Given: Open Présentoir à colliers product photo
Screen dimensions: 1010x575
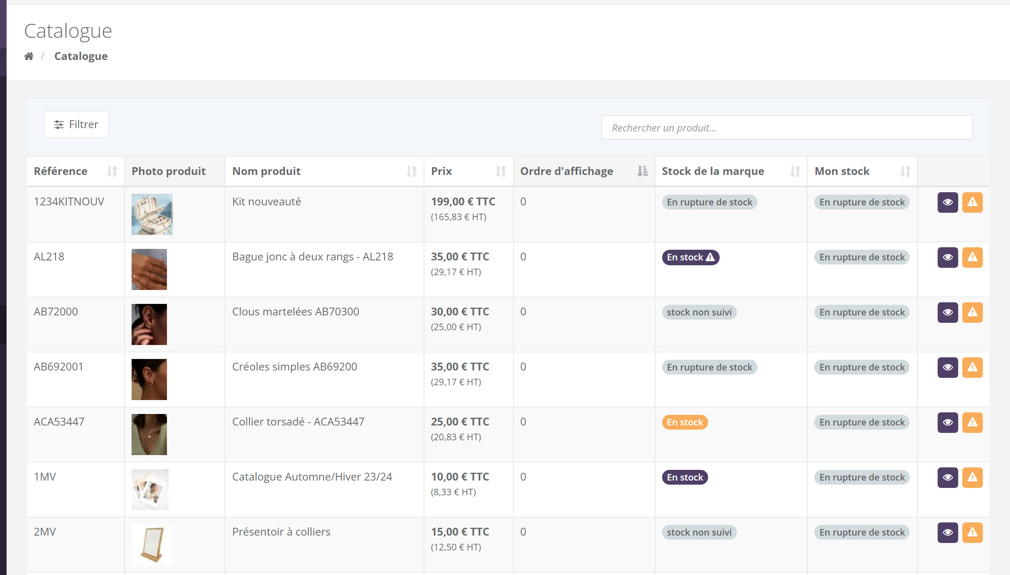Looking at the screenshot, I should [x=152, y=545].
